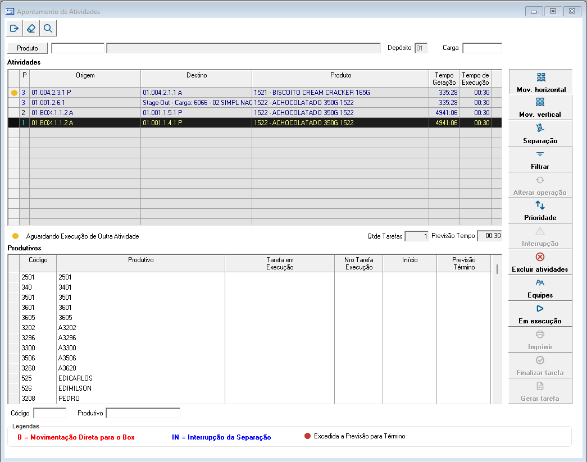Click Tempo de Execução column header

pyautogui.click(x=475, y=79)
